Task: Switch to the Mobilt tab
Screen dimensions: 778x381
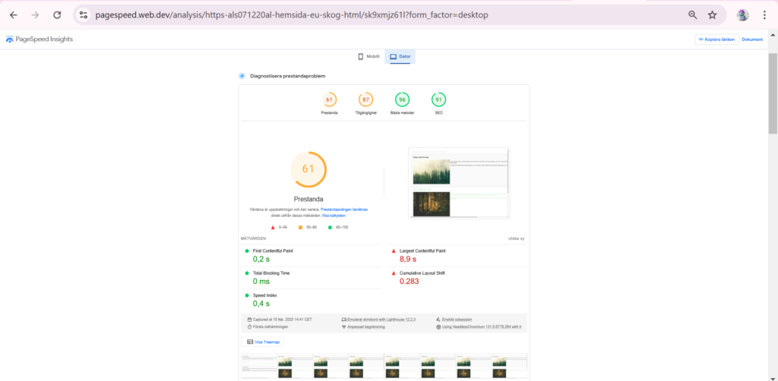Action: 368,56
